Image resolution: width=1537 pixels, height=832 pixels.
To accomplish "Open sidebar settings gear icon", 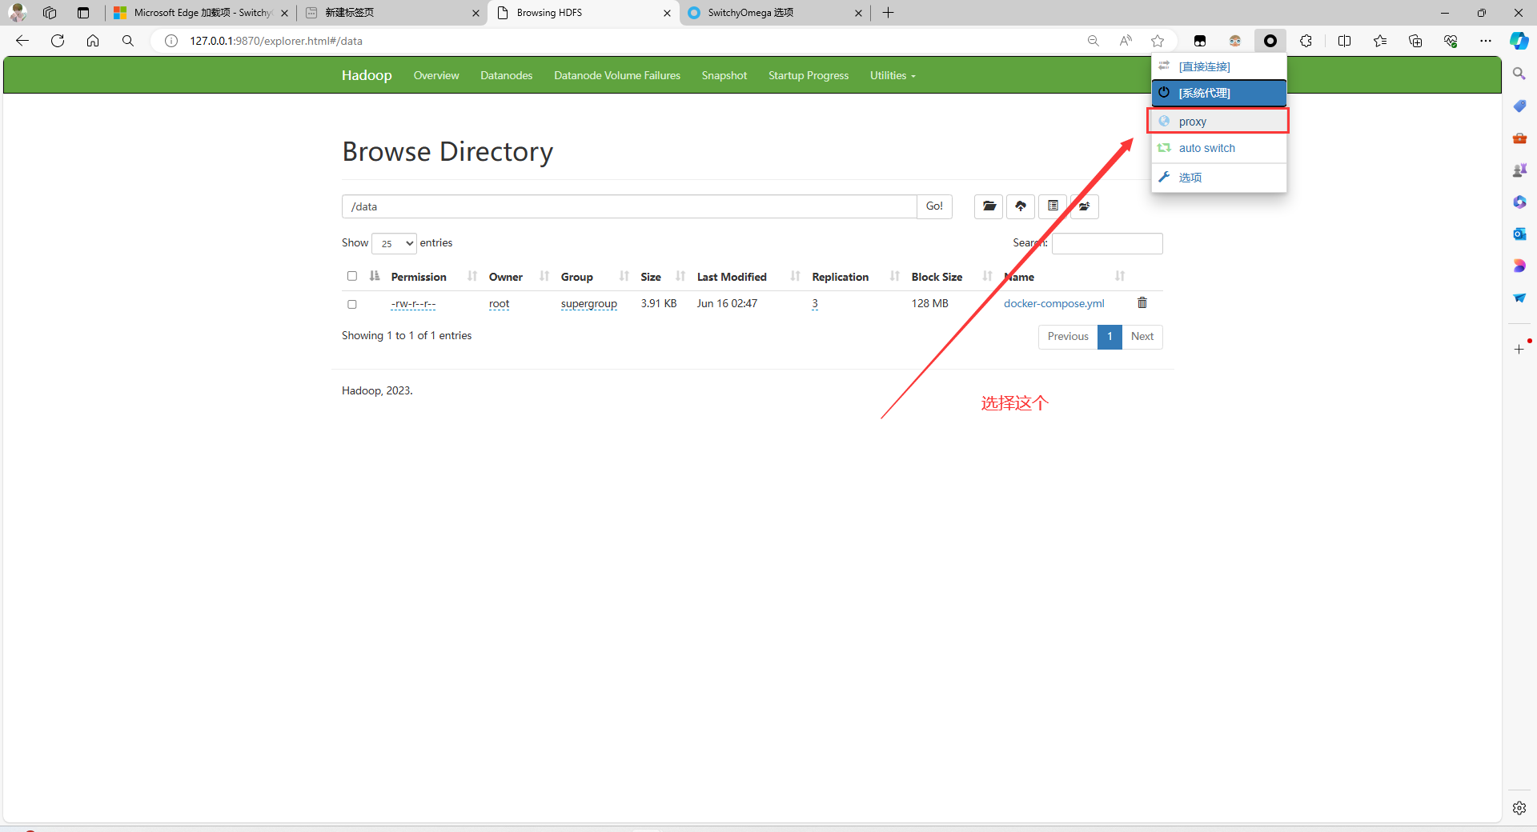I will [1519, 808].
